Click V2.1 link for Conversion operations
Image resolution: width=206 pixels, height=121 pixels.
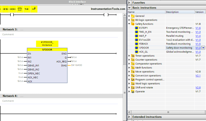(198, 76)
